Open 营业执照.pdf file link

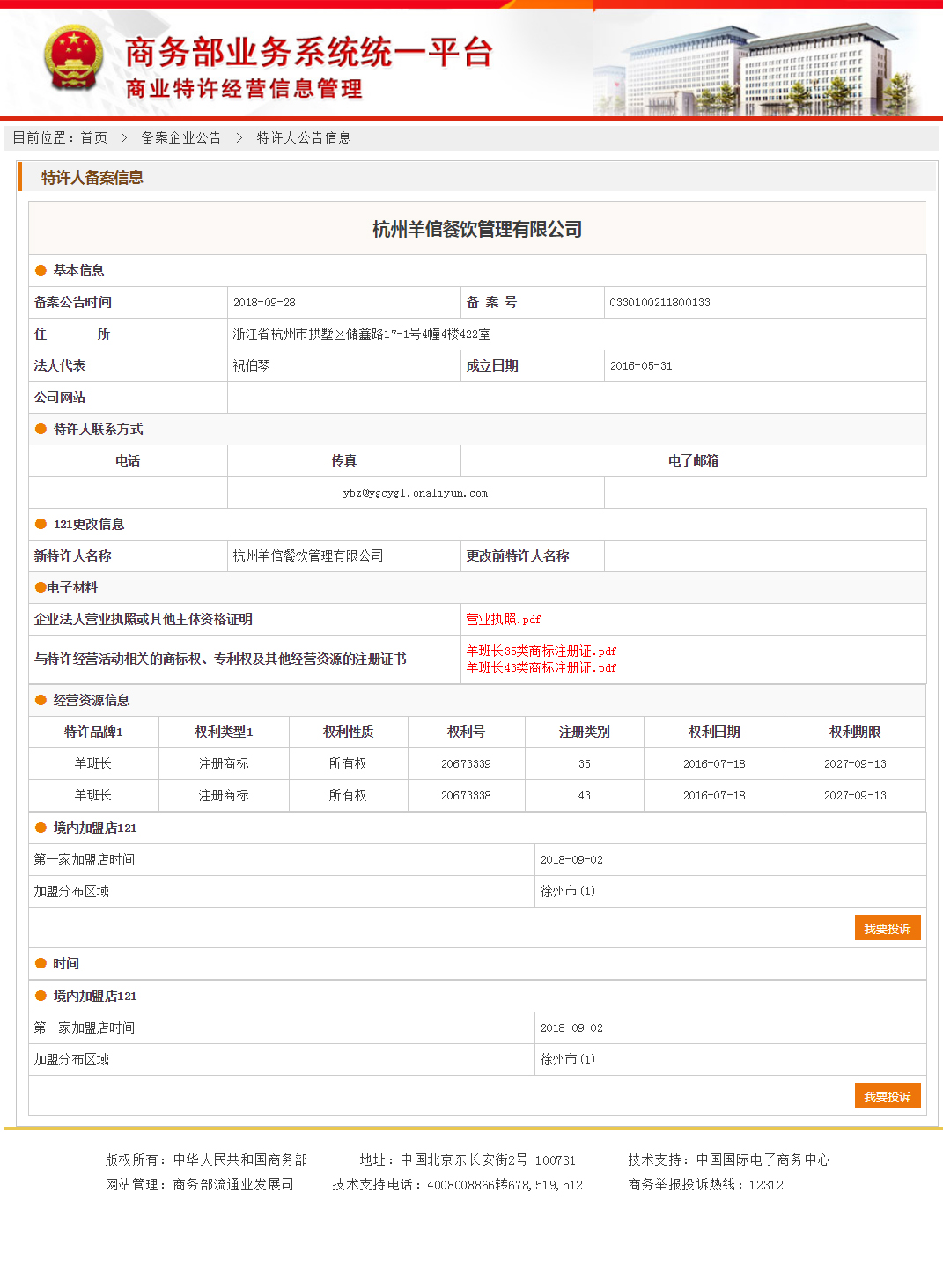[x=503, y=619]
